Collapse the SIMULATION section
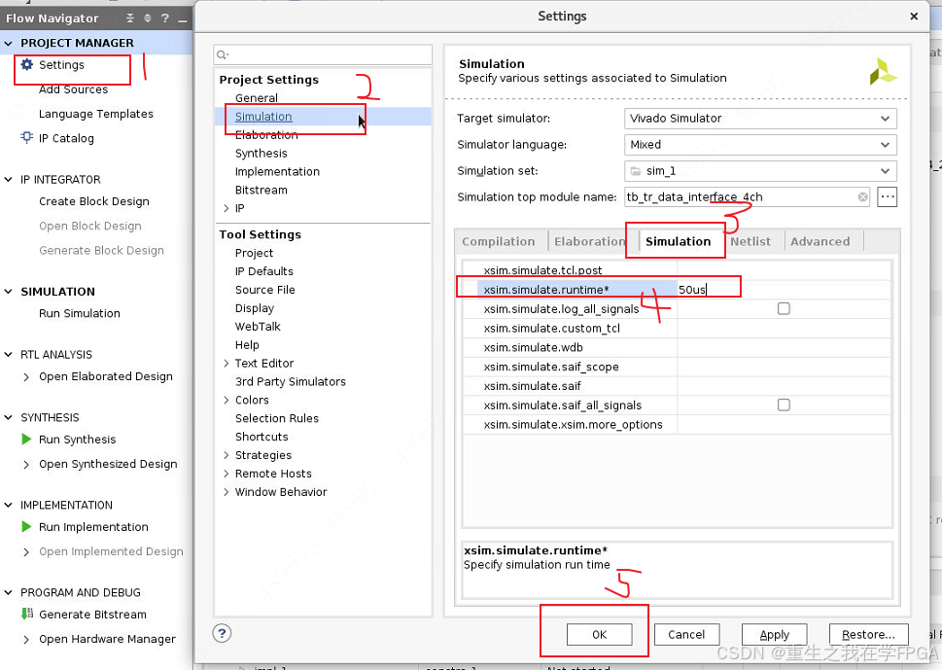Viewport: 942px width, 670px height. click(x=9, y=292)
